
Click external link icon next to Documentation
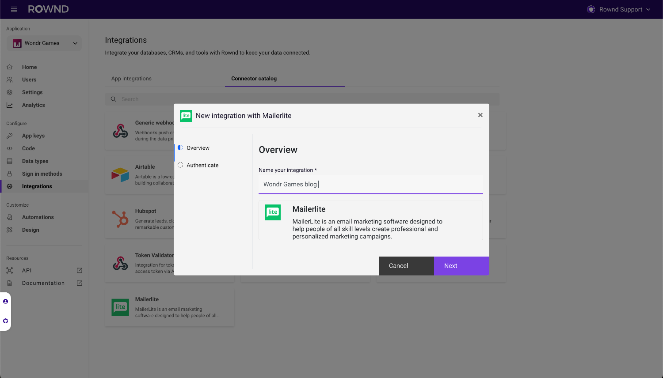tap(80, 283)
